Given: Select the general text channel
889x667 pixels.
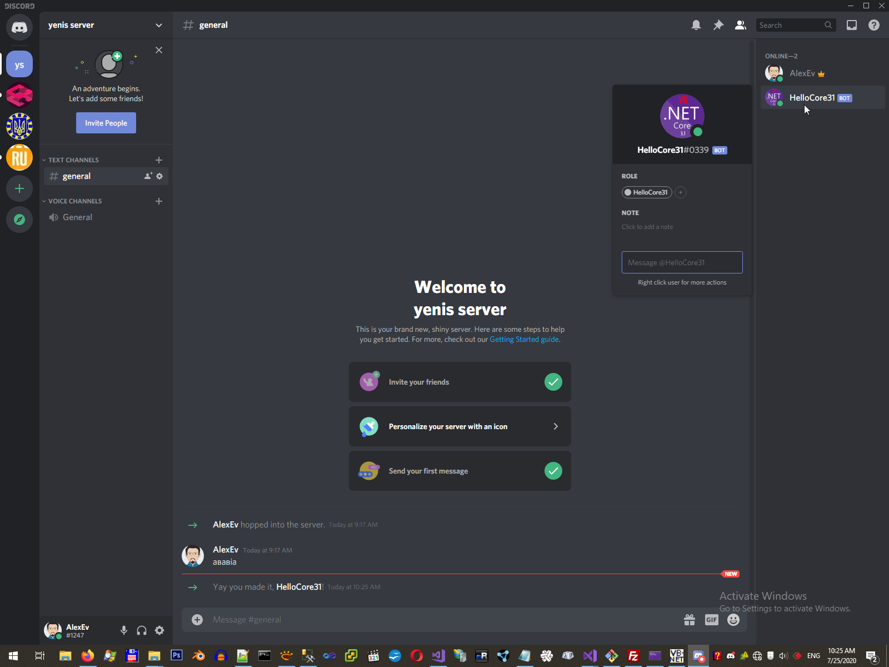Looking at the screenshot, I should coord(106,176).
